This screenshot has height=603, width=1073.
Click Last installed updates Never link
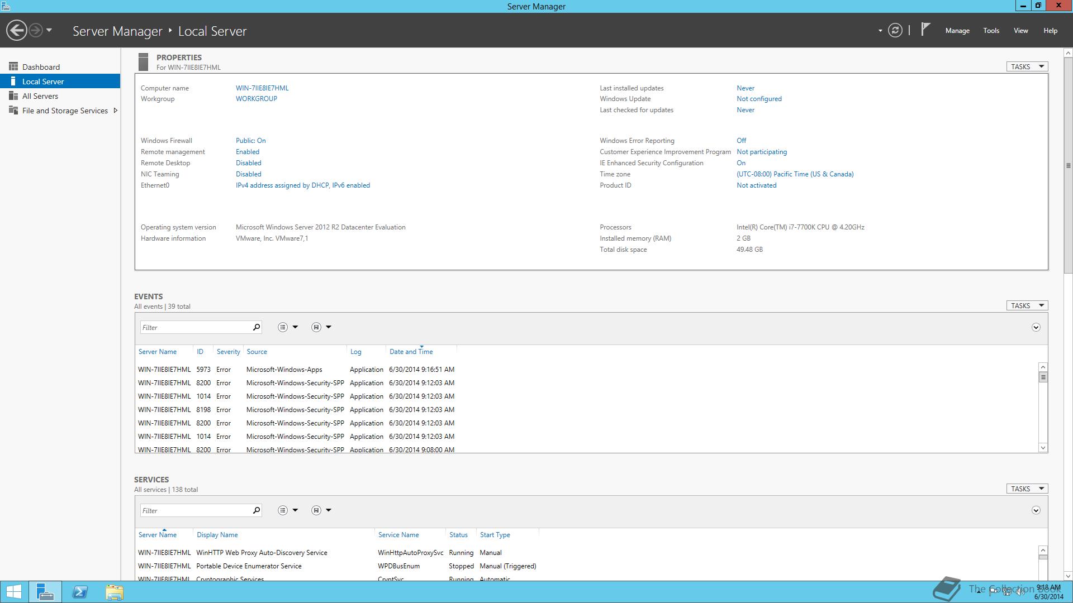(x=746, y=88)
